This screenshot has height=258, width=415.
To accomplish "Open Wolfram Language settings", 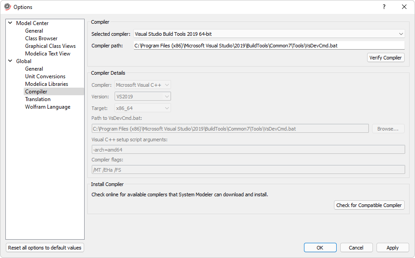I will pos(47,107).
